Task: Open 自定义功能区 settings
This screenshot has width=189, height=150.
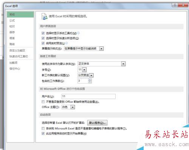Action: pos(17,51)
